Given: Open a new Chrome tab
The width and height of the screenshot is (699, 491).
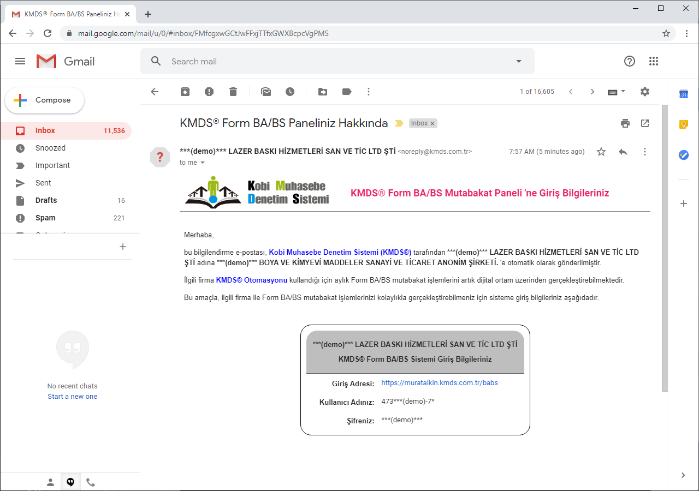Looking at the screenshot, I should [147, 14].
